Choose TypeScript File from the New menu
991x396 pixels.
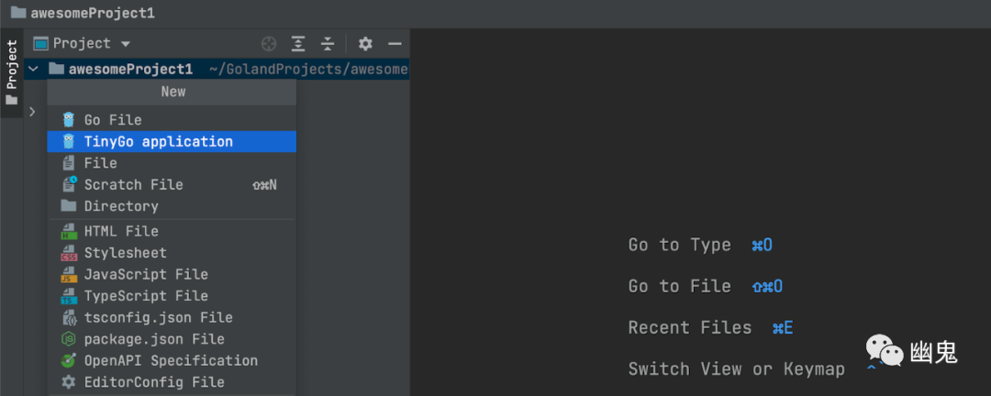146,296
